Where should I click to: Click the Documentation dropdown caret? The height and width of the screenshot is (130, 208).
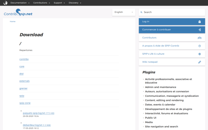(x=29, y=3)
